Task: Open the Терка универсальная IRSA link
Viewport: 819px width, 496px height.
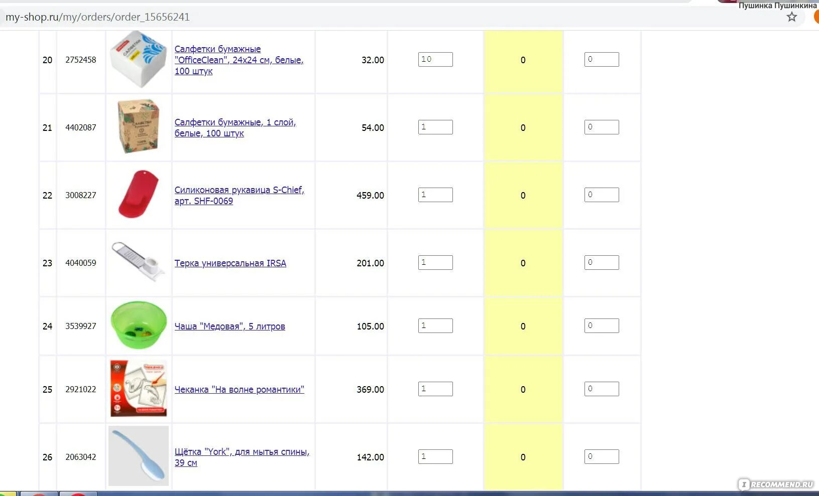Action: [230, 263]
